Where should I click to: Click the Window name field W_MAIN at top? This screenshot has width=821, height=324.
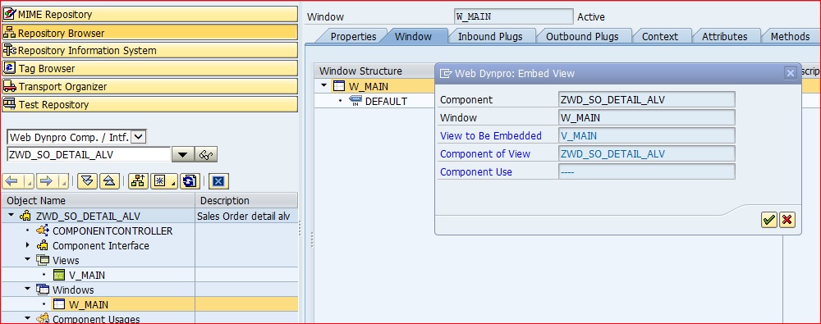tap(514, 16)
